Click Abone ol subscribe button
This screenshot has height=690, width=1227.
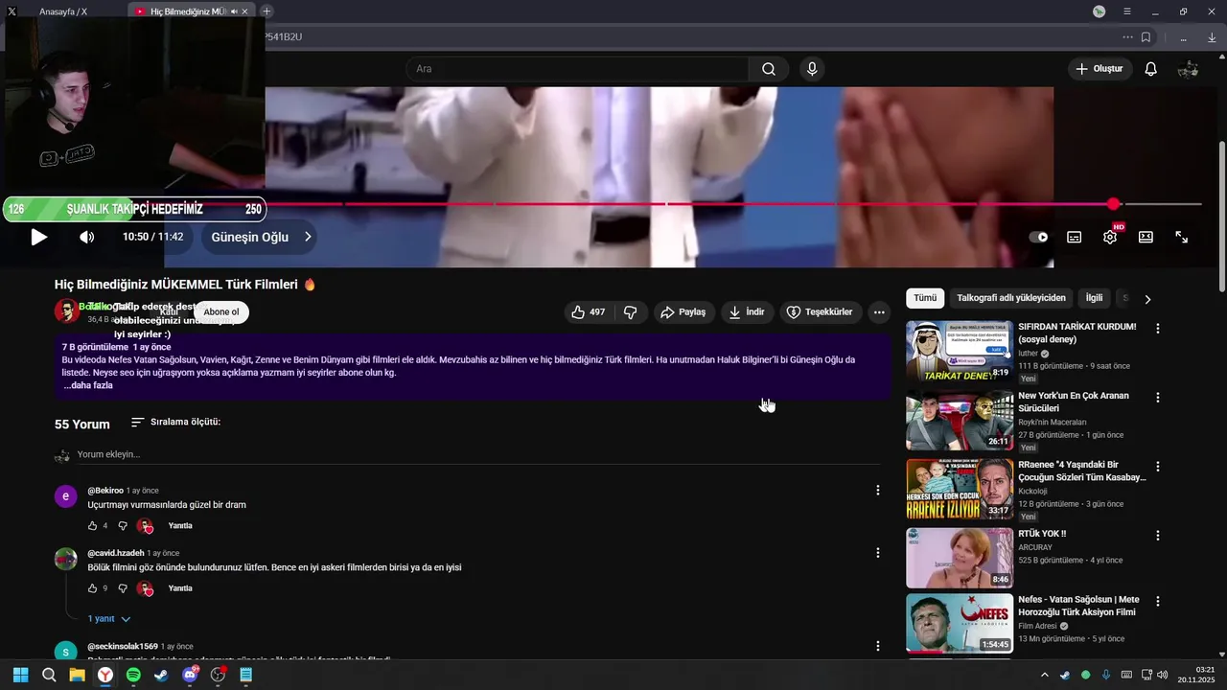coord(221,312)
